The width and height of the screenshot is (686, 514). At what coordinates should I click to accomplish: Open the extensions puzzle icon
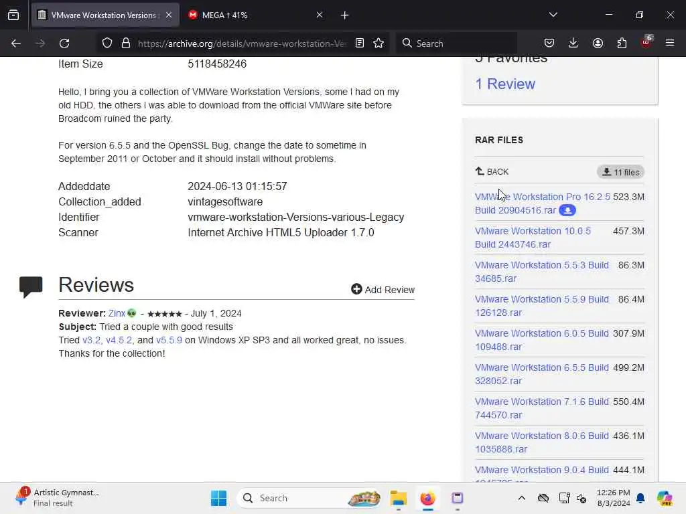pyautogui.click(x=622, y=44)
